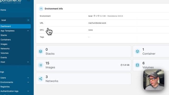Open the Volumes sidebar item

4,53
